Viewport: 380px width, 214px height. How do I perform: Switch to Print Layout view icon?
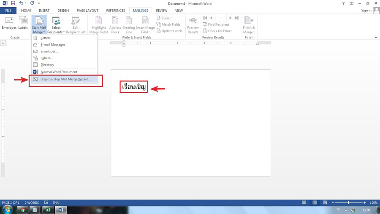[x=315, y=202]
